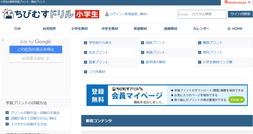Click the arrow icon beside 小学生教材リンク集
Image resolution: width=253 pixels, height=134 pixels.
pyautogui.click(x=200, y=62)
